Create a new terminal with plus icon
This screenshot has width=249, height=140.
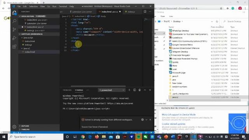coord(129,90)
